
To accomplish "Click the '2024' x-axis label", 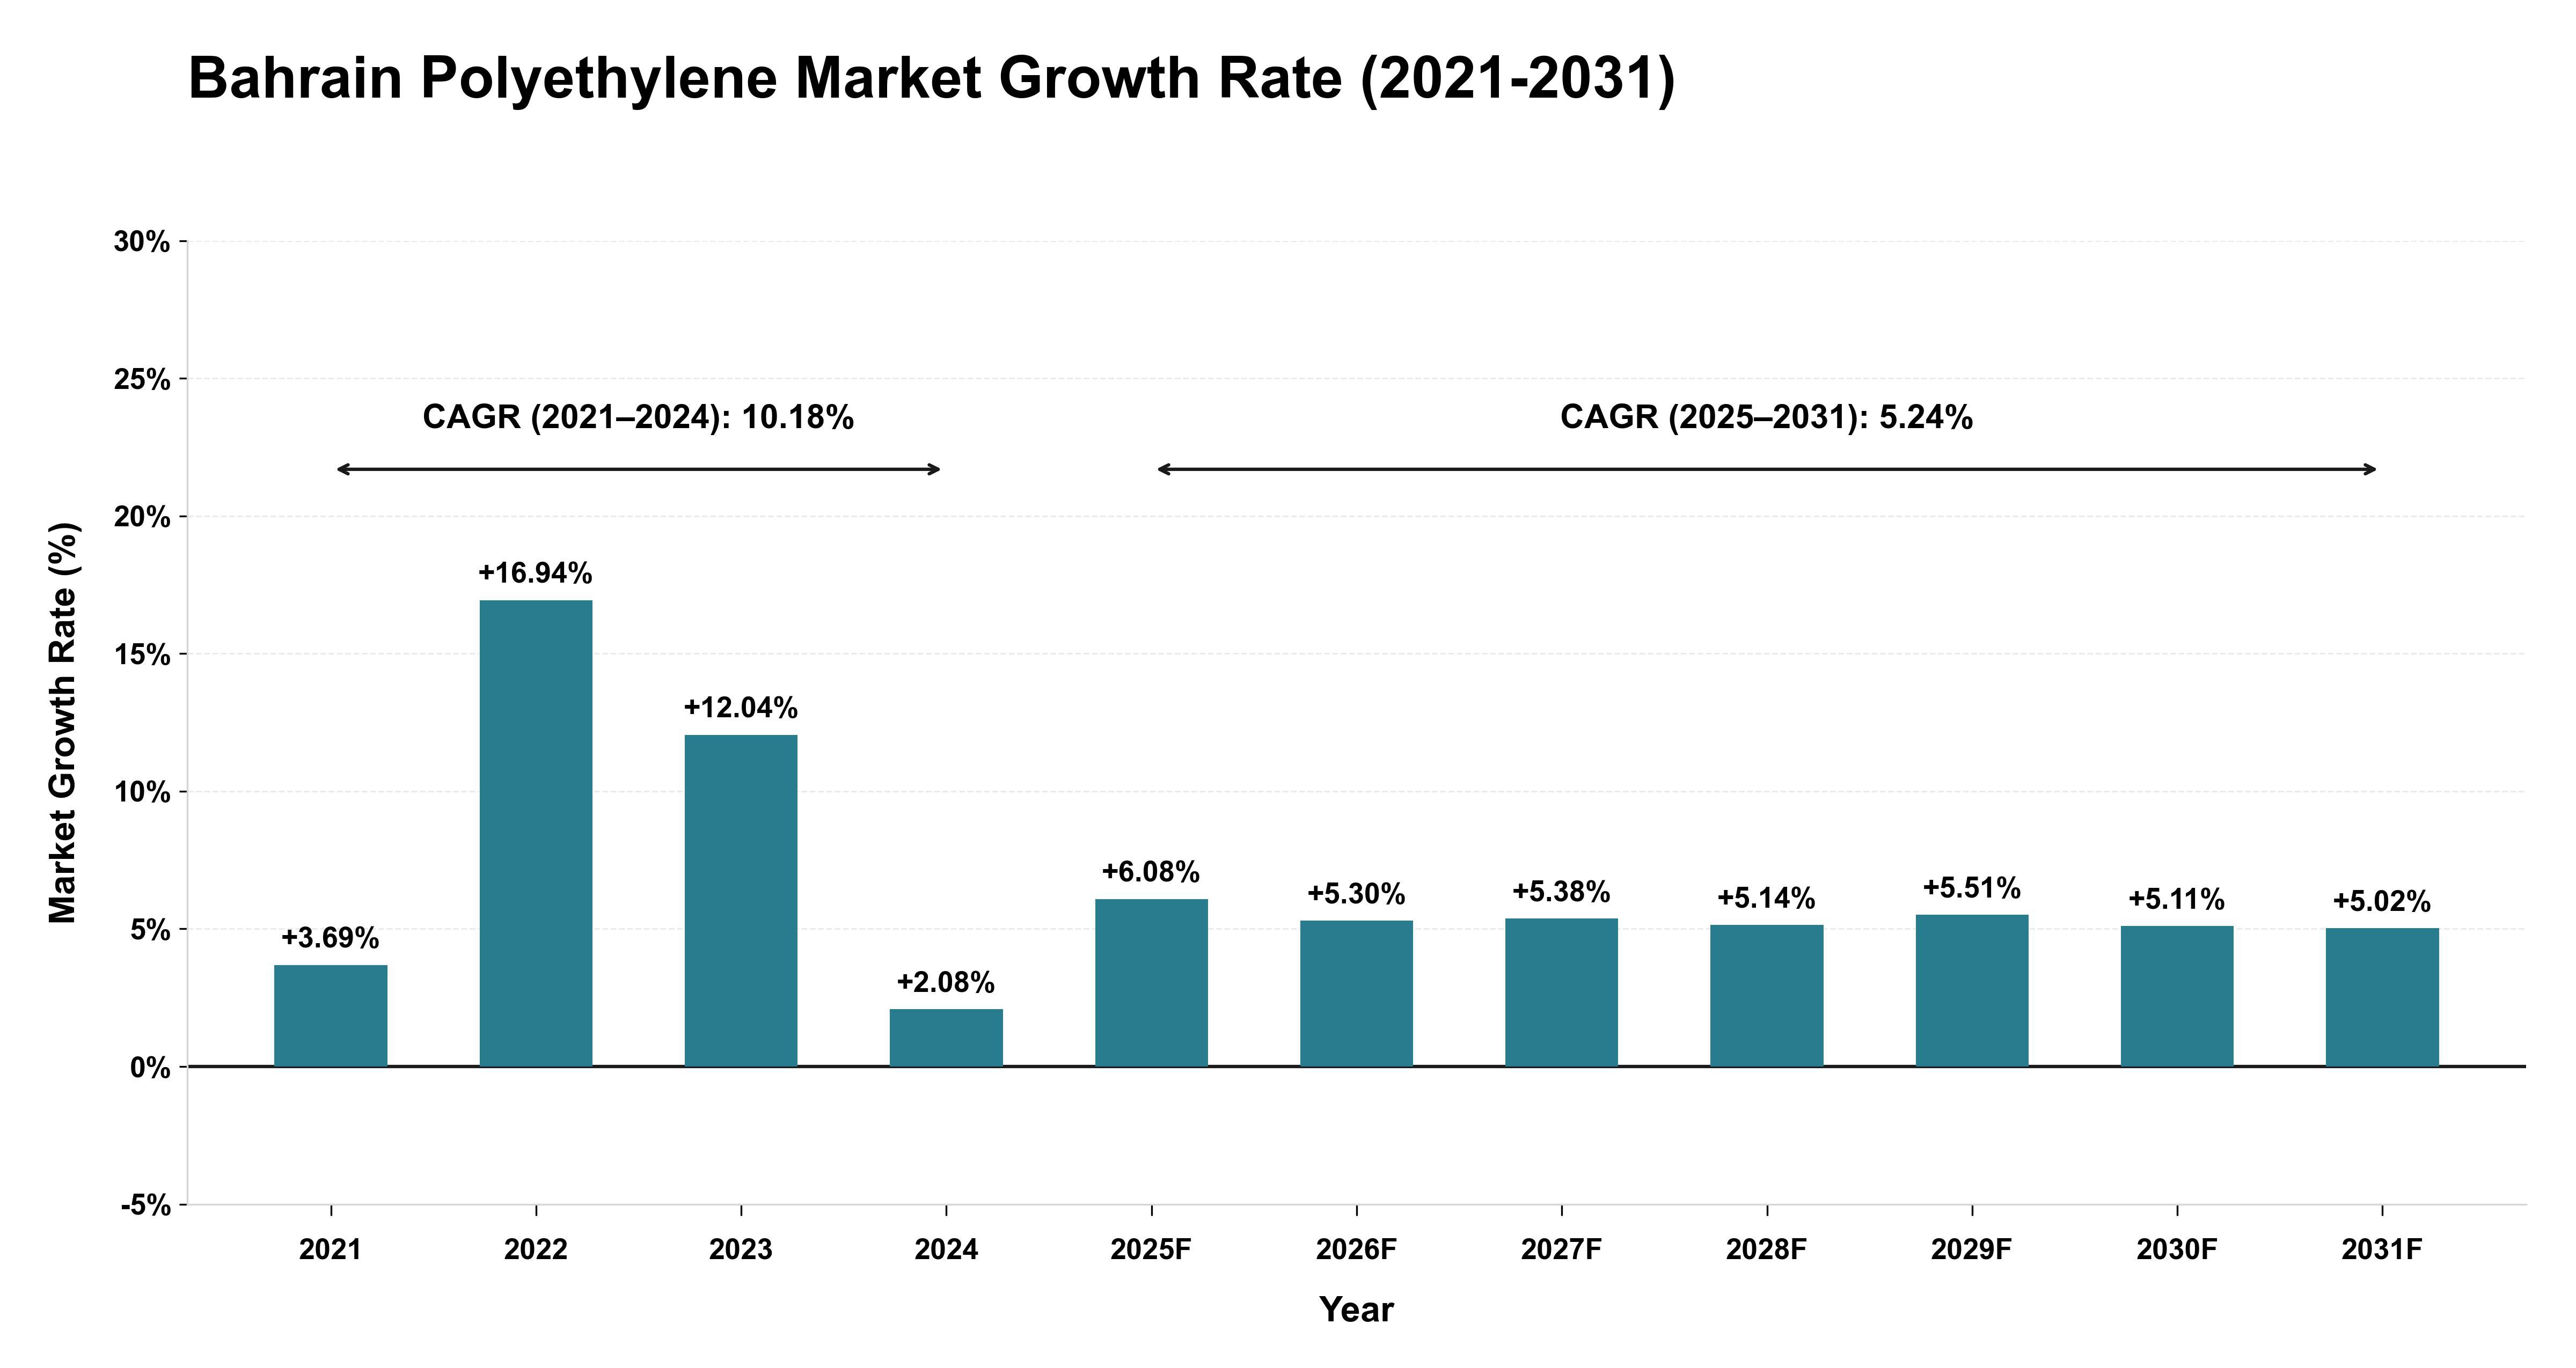I will coord(946,1250).
